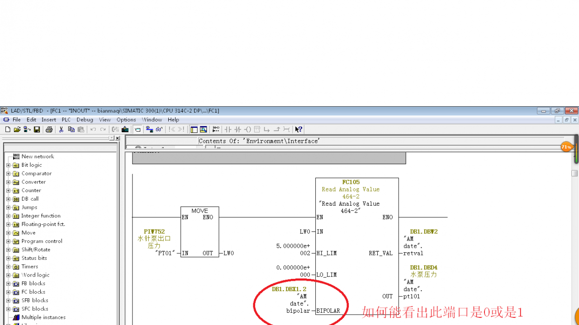Select the FC105 block title
The width and height of the screenshot is (579, 325).
click(x=351, y=182)
